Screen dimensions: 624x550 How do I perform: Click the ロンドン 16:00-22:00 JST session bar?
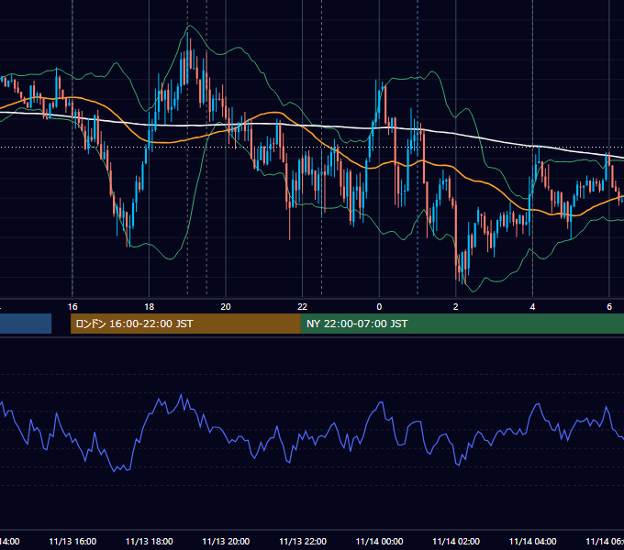pos(185,324)
